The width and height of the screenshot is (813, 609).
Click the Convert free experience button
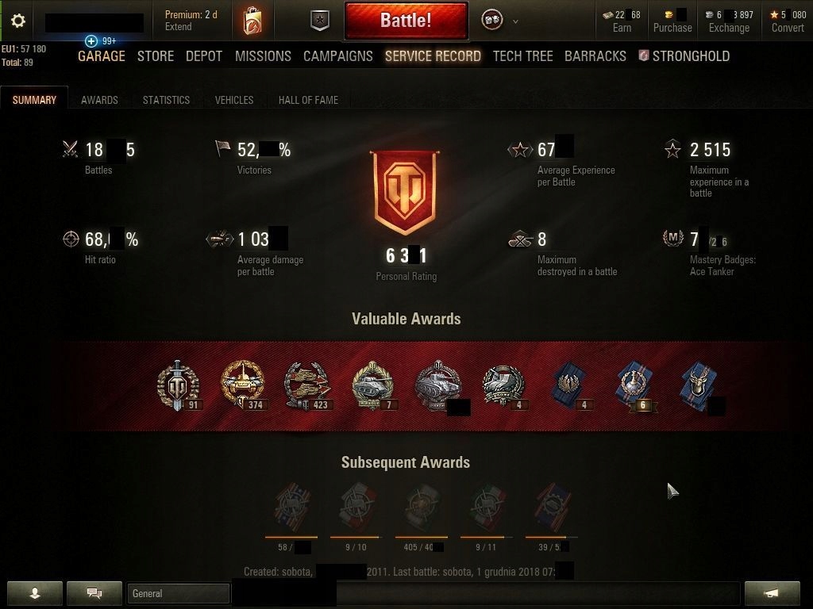click(787, 28)
